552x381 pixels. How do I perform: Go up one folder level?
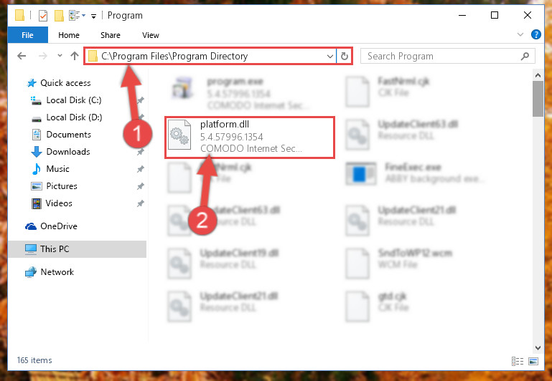click(x=74, y=56)
